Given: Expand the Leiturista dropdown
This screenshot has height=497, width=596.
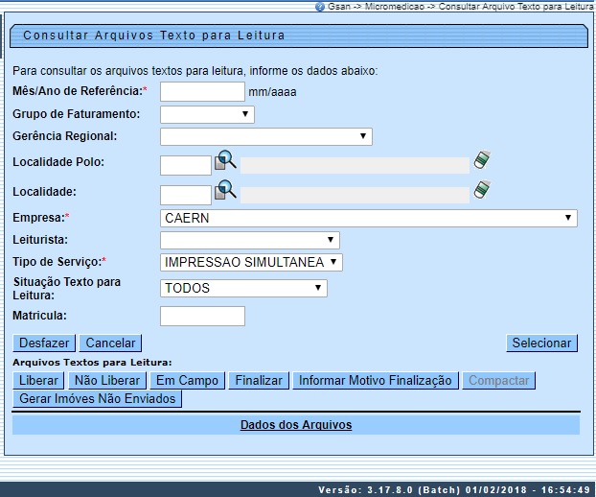Looking at the screenshot, I should [x=249, y=240].
